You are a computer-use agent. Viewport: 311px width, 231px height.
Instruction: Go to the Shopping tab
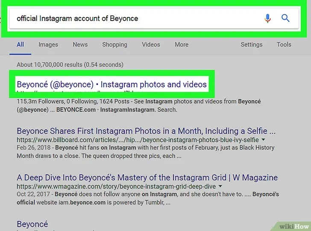click(x=114, y=44)
